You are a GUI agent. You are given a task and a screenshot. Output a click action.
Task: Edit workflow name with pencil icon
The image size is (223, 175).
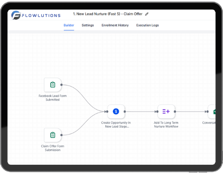point(147,14)
